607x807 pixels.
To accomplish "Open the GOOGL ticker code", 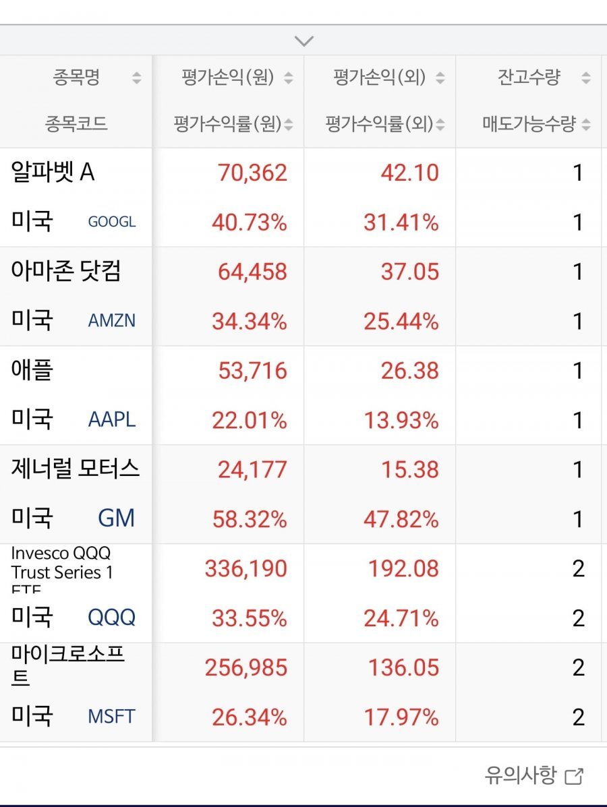I will [111, 222].
